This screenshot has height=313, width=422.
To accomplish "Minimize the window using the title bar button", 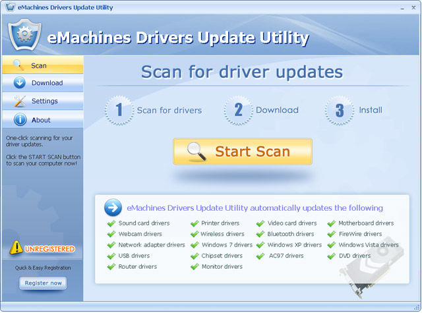I will (403, 7).
